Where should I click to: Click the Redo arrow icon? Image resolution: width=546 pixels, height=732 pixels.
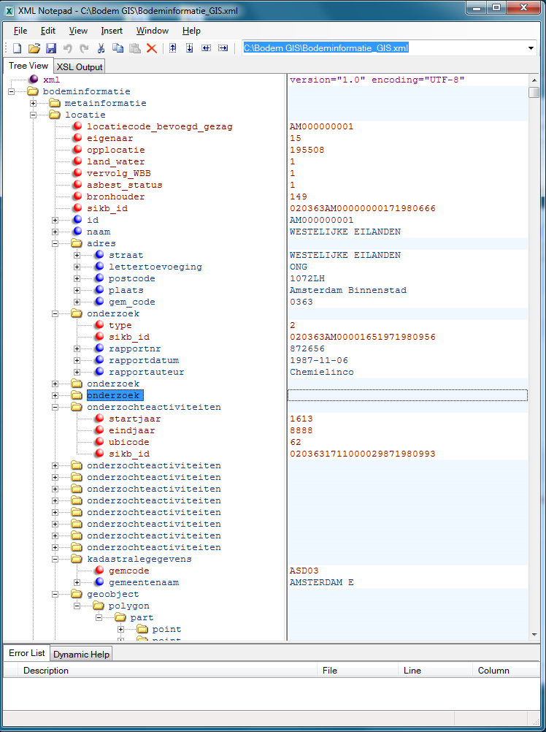(x=85, y=48)
